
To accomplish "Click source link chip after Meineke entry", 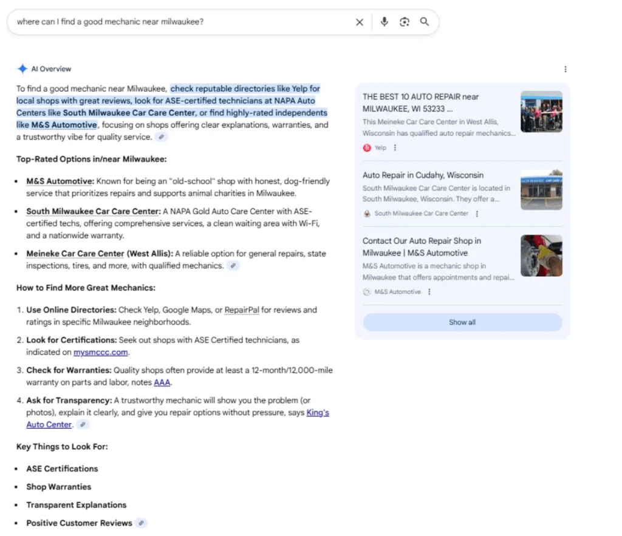I will pos(233,266).
